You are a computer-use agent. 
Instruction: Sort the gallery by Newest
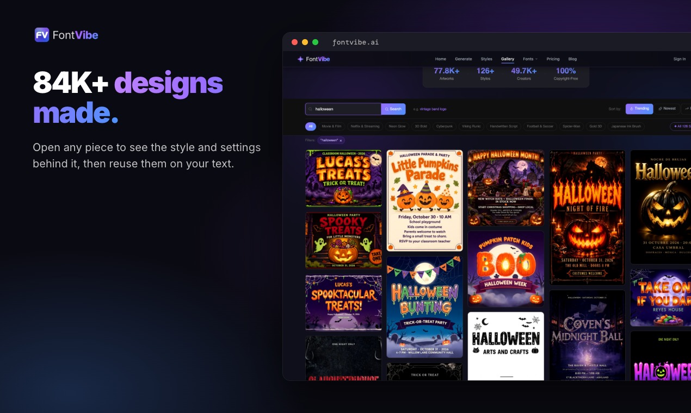(x=667, y=109)
